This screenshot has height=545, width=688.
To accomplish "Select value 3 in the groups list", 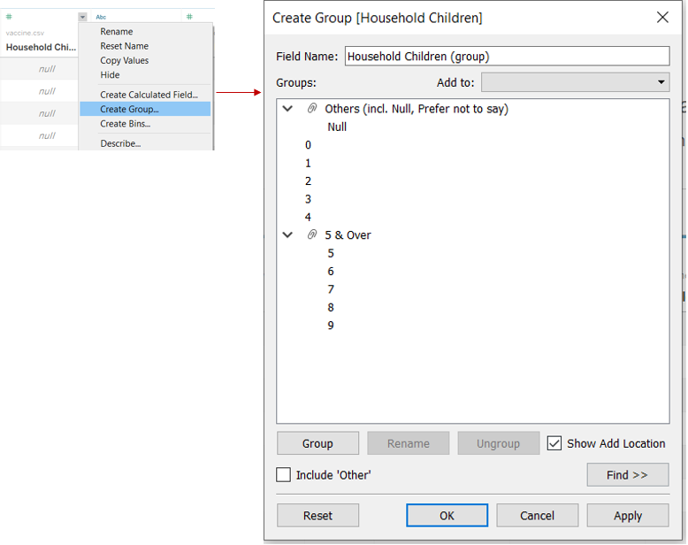I will 309,199.
